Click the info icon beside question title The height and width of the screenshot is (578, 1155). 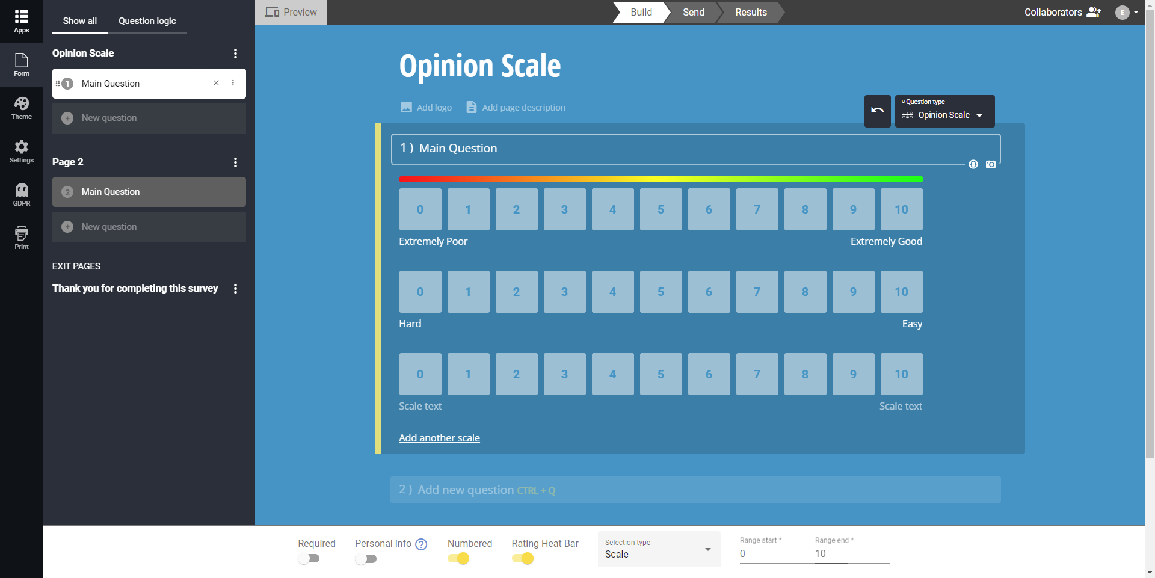(x=973, y=164)
